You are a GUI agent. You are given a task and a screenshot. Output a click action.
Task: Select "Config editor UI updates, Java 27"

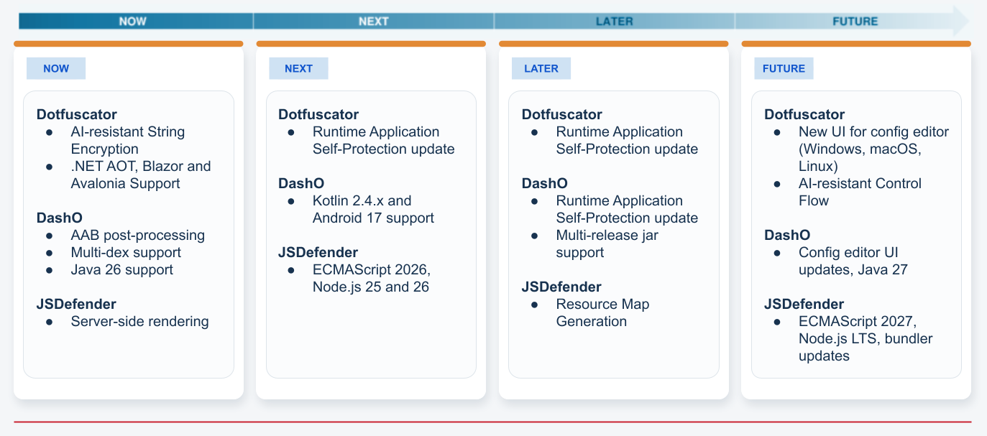pyautogui.click(x=853, y=261)
